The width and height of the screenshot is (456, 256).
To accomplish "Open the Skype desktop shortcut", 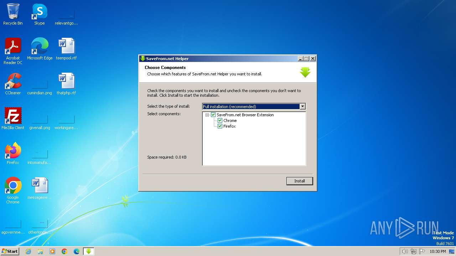I will 39,14.
